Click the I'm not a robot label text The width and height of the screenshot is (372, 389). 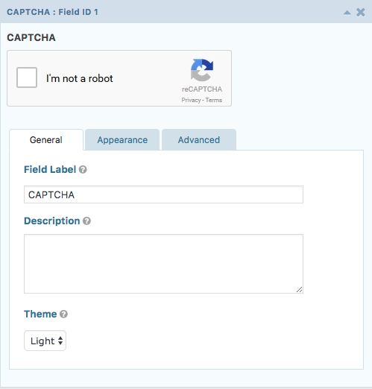point(80,78)
